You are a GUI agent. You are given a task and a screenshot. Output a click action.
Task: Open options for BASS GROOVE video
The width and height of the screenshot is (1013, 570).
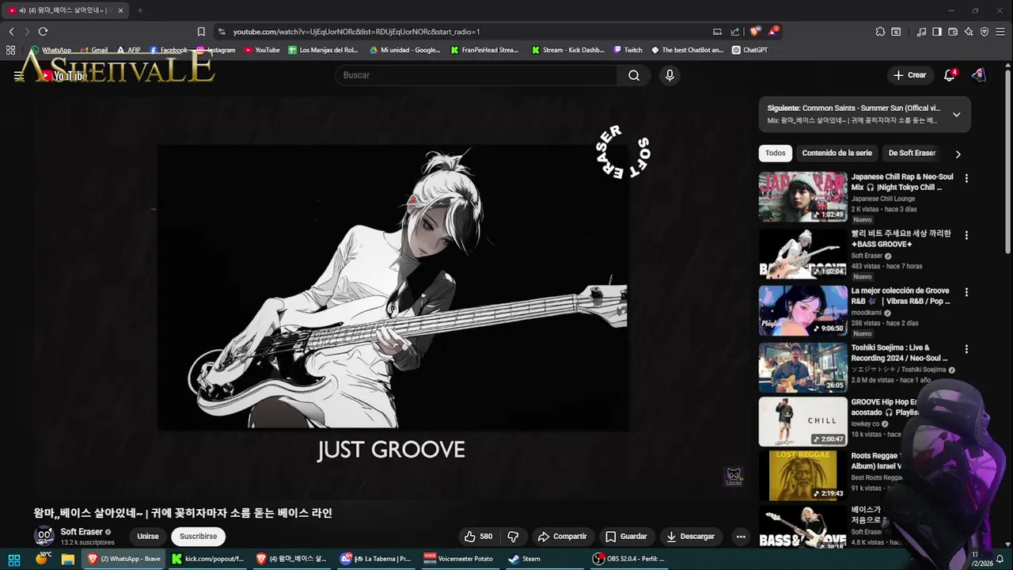click(966, 235)
